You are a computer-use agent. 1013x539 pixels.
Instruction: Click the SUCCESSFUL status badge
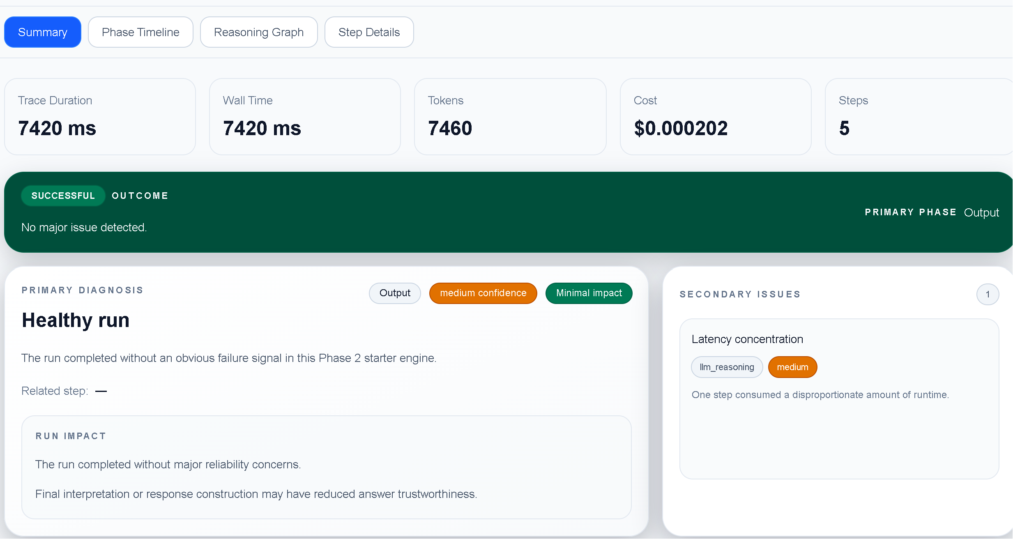63,196
